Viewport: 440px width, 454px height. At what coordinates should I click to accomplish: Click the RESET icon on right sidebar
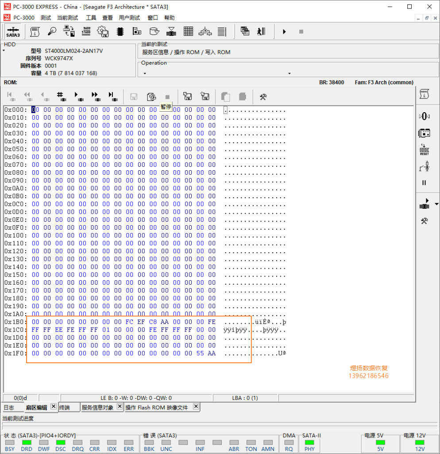(x=424, y=150)
